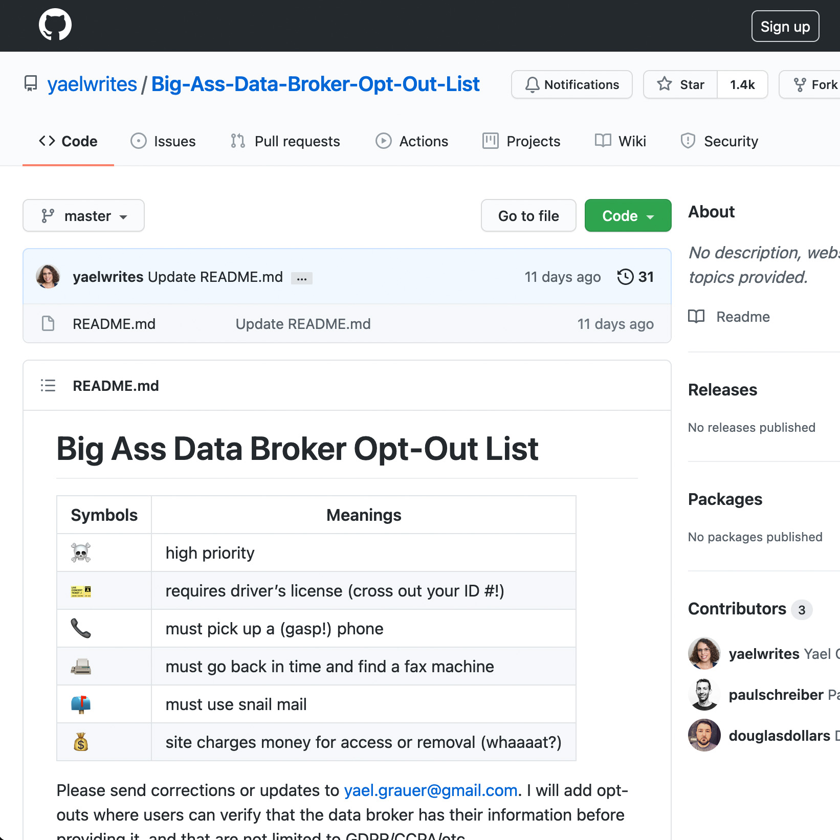Image resolution: width=840 pixels, height=840 pixels.
Task: Click 'No packages published' text
Action: [755, 537]
